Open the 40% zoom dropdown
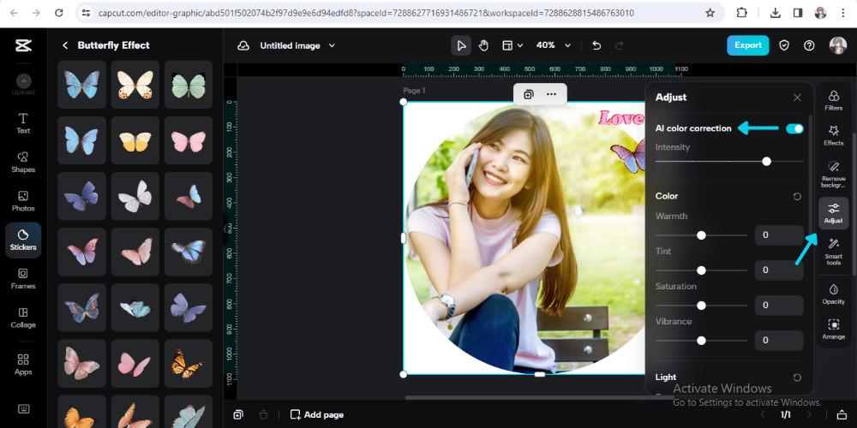 pos(553,45)
